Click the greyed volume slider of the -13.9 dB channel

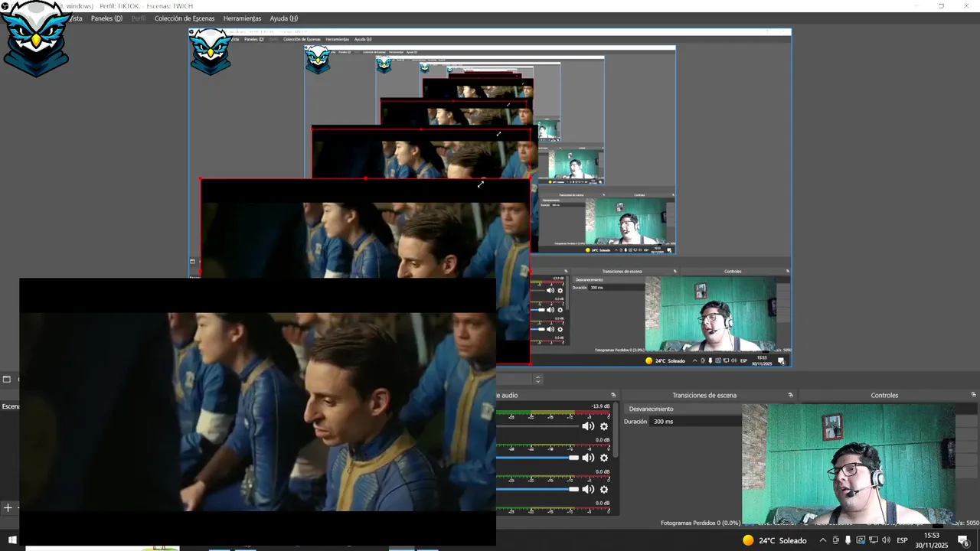(537, 426)
